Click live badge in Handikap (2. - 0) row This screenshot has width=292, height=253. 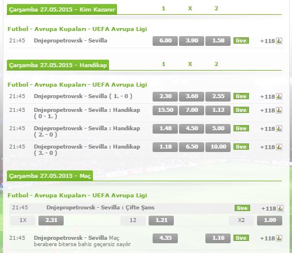tap(241, 129)
